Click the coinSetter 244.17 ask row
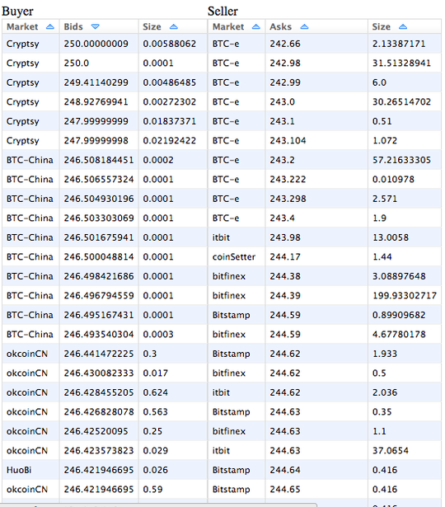The width and height of the screenshot is (445, 507). [325, 256]
